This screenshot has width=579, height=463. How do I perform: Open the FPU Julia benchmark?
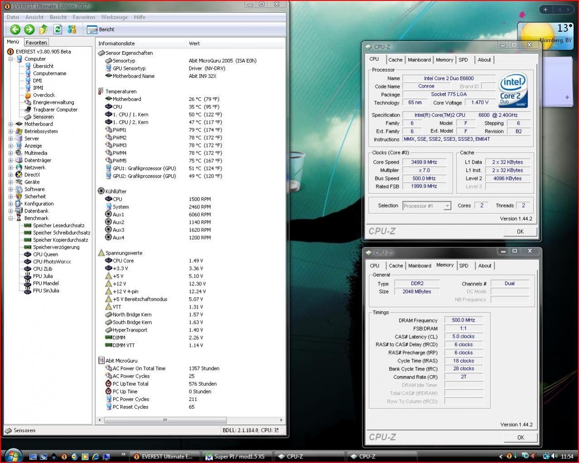43,276
